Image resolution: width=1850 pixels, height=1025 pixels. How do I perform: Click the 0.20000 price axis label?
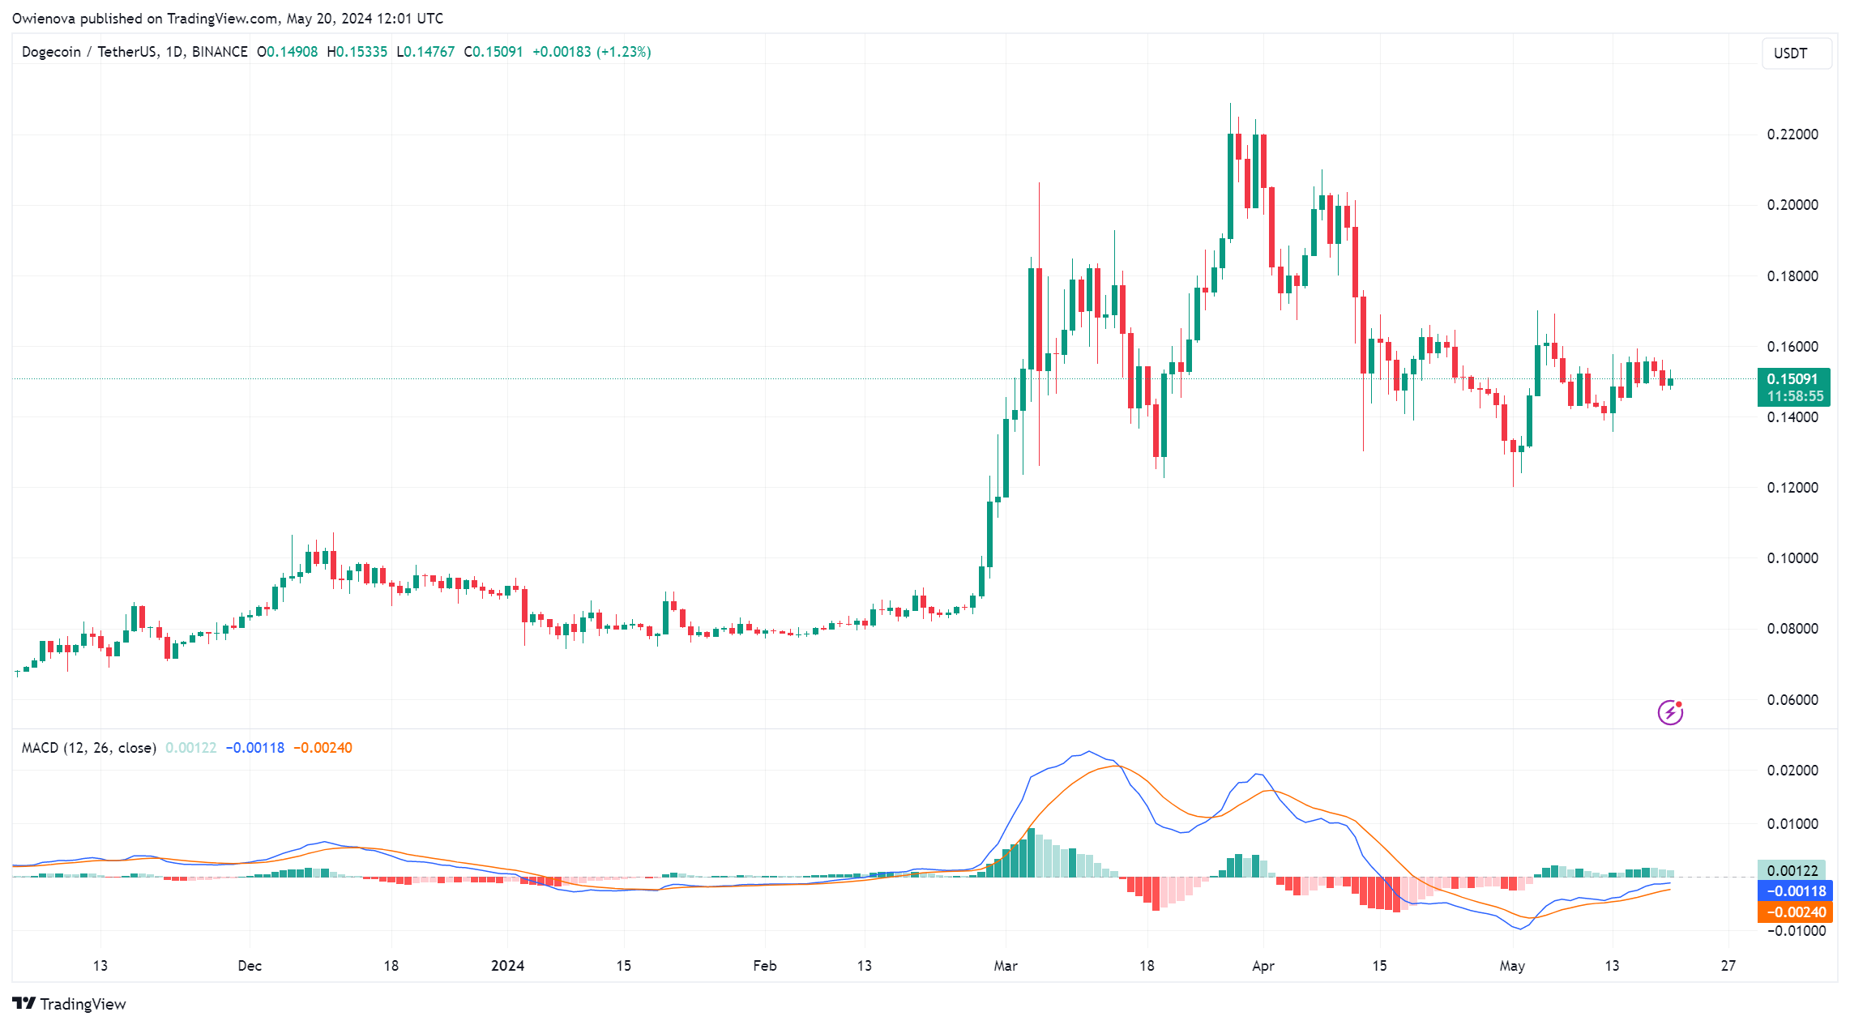tap(1792, 205)
